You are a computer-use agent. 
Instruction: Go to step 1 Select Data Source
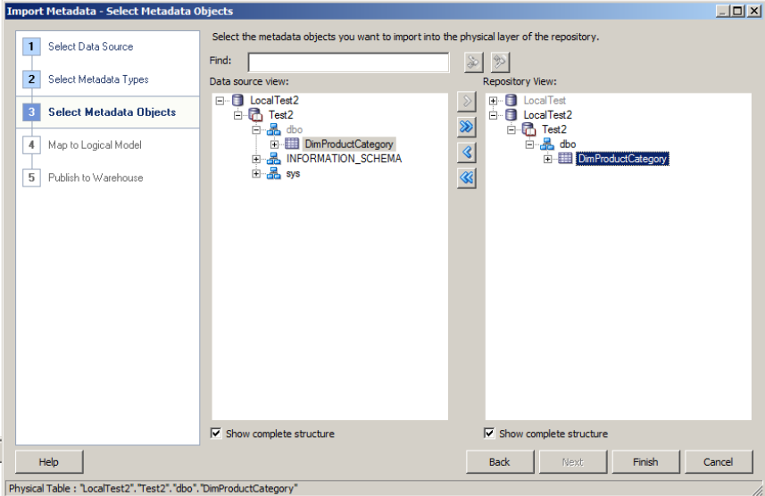tap(90, 46)
